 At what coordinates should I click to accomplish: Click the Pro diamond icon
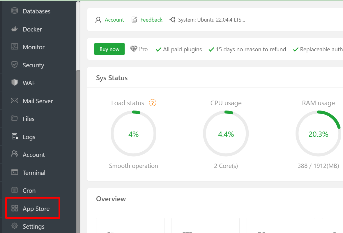tap(133, 49)
